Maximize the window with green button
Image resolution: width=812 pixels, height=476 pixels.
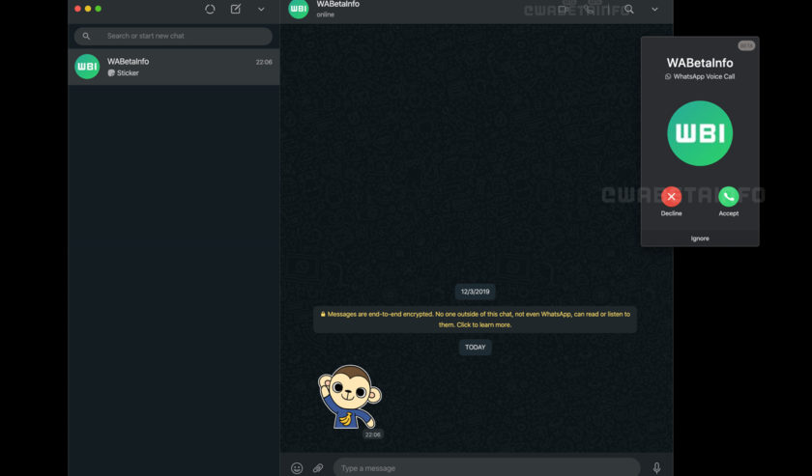point(99,9)
